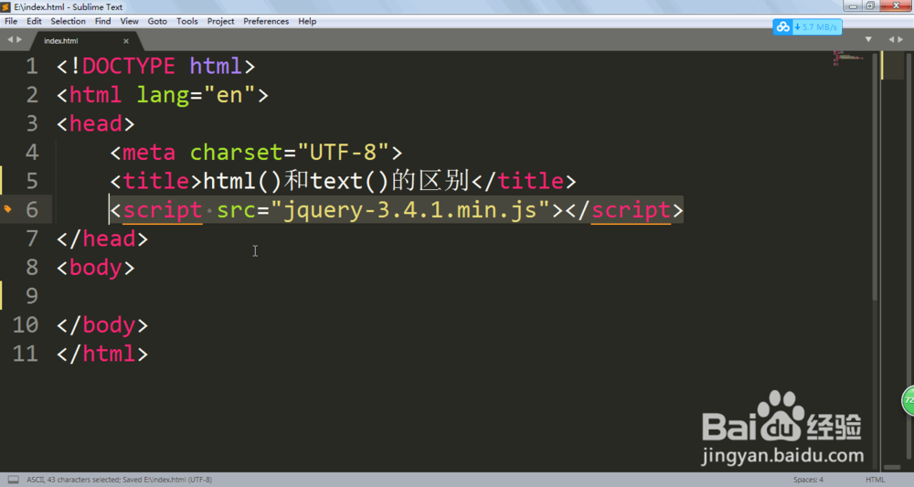Open the Help menu
The width and height of the screenshot is (914, 487).
click(307, 21)
